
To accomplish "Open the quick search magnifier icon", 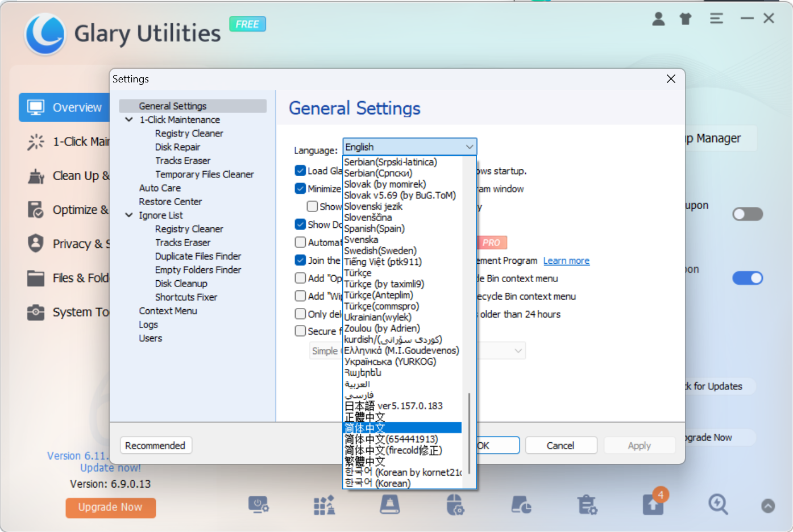I will [x=718, y=504].
